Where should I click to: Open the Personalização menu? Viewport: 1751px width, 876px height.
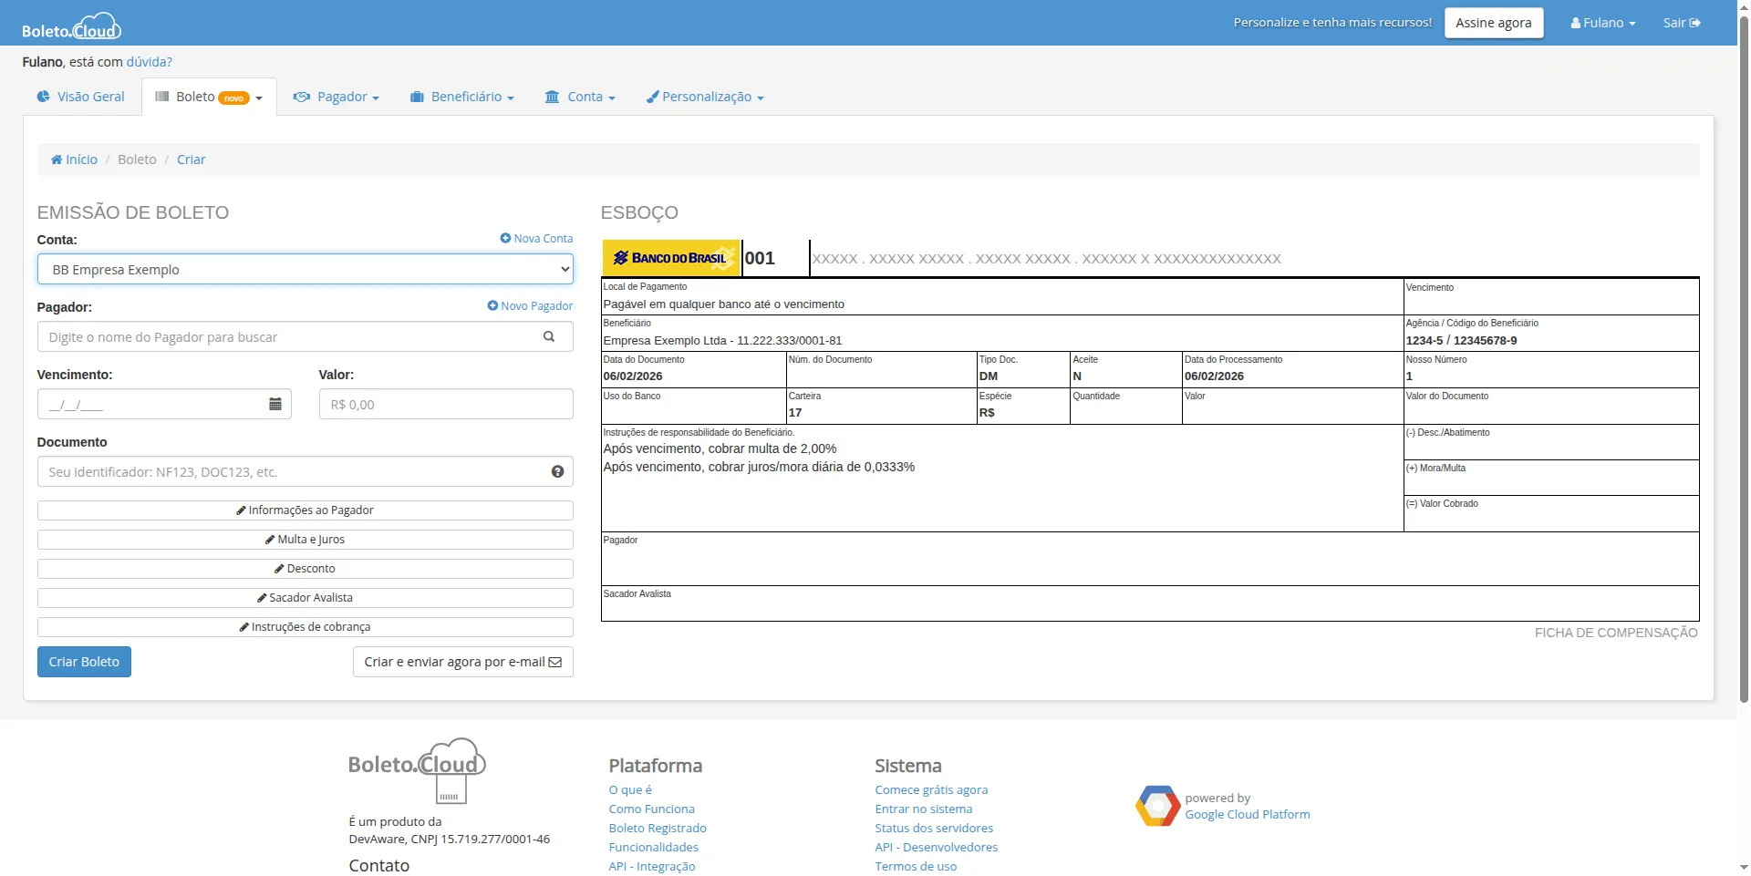tap(705, 97)
